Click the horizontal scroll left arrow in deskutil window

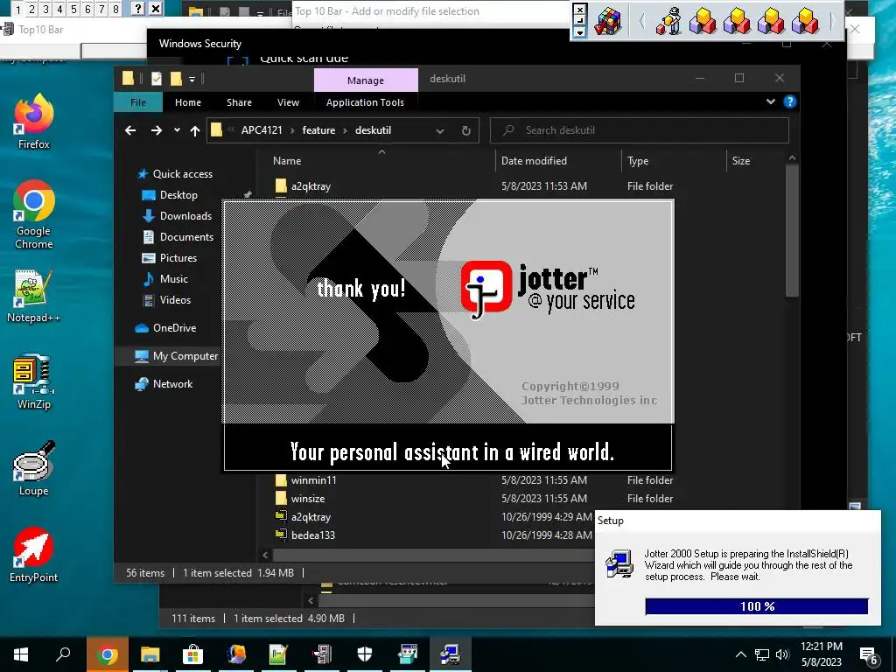[x=265, y=555]
